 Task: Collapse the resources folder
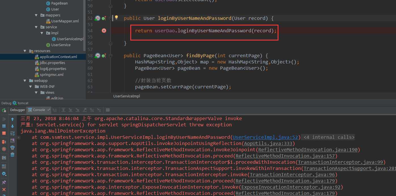click(25, 51)
